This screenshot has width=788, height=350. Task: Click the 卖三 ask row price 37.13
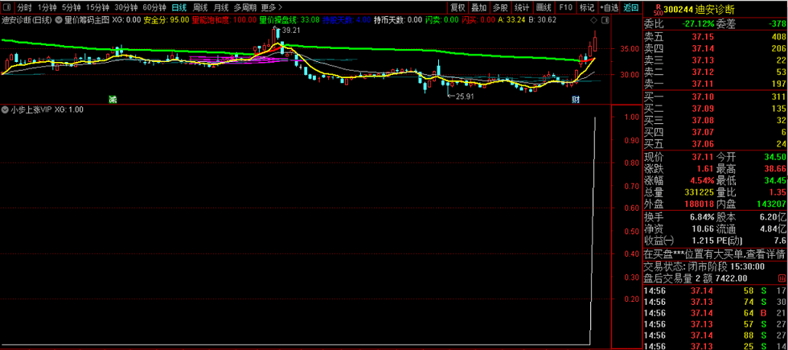tap(703, 60)
